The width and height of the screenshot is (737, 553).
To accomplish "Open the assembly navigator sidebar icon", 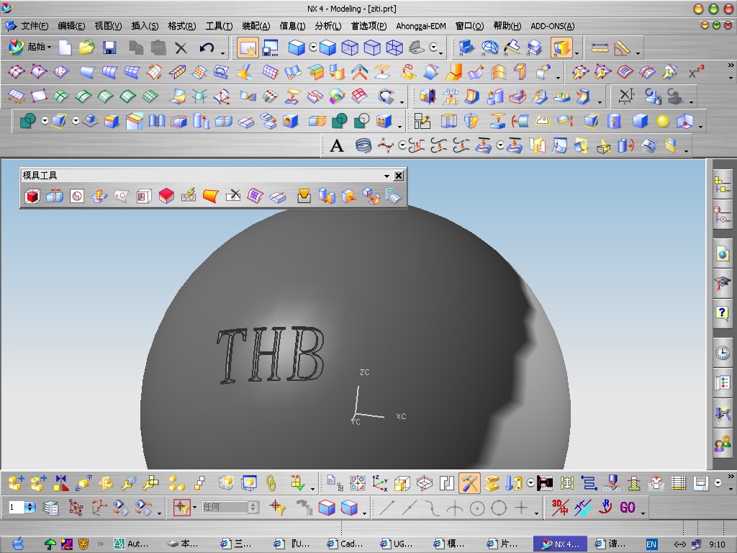I will (723, 184).
